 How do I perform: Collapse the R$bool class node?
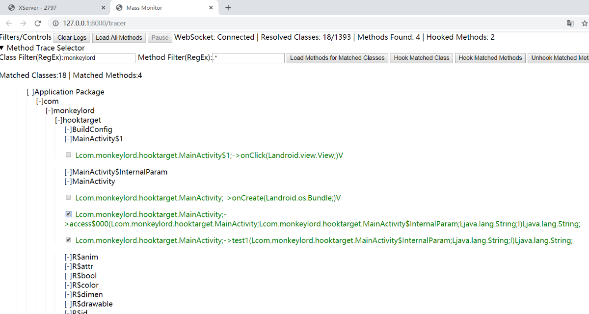tap(68, 276)
